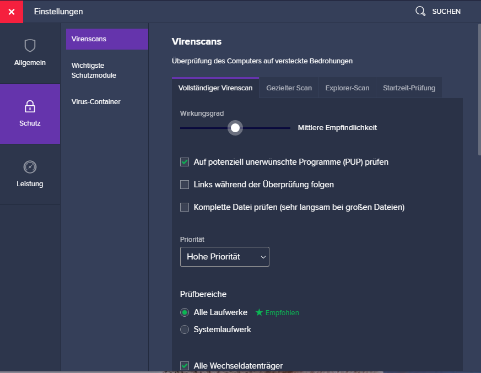Go to the Startzeit-Prüfung tab
Viewport: 481px width, 373px height.
tap(409, 88)
